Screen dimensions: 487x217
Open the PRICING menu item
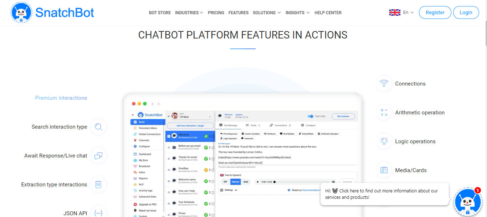click(216, 12)
